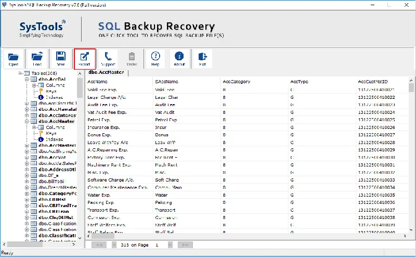Show the About information icon
This screenshot has width=416, height=257.
(179, 59)
